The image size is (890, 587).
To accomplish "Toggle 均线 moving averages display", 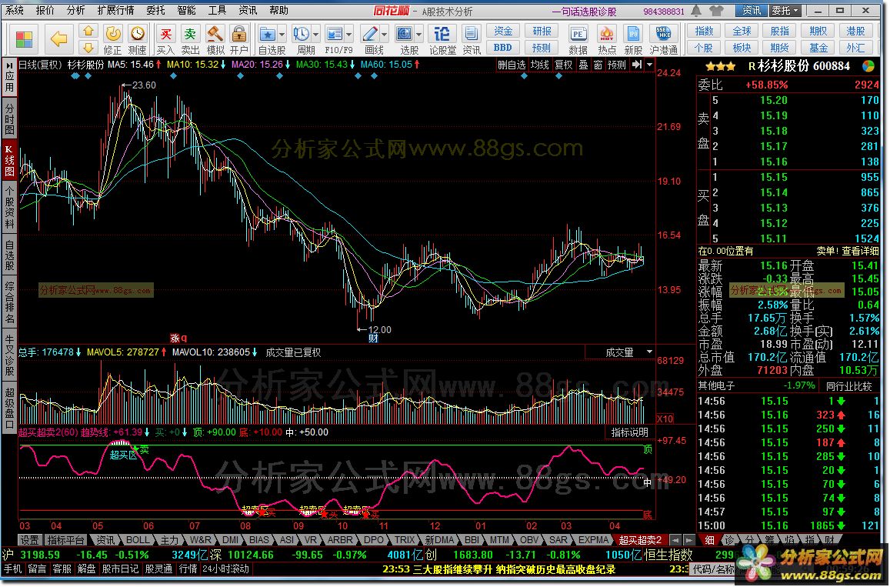I will click(x=539, y=65).
